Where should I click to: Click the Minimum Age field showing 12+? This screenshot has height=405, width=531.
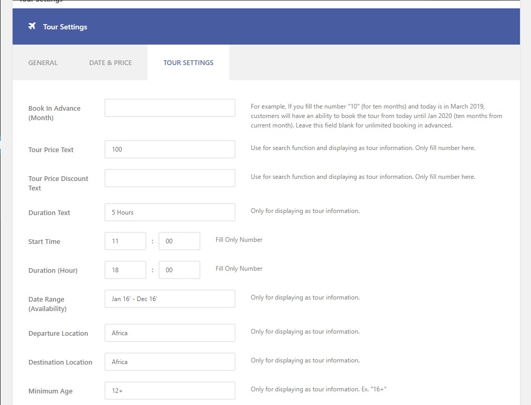[170, 391]
